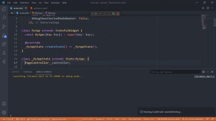This screenshot has width=216, height=121.
Task: Restart debugging with the green restart icon
Action: (113, 14)
